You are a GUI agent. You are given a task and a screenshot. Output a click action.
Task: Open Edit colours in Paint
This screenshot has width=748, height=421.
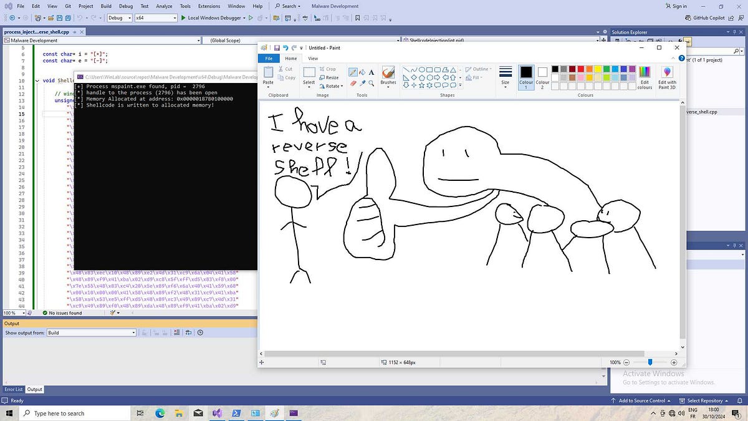pos(645,77)
